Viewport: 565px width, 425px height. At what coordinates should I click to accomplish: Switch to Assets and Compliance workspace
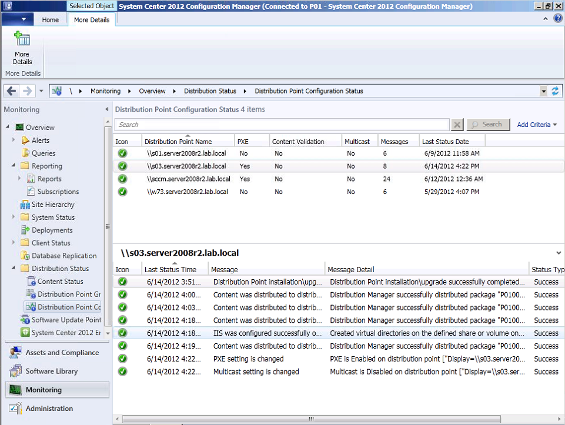57,353
